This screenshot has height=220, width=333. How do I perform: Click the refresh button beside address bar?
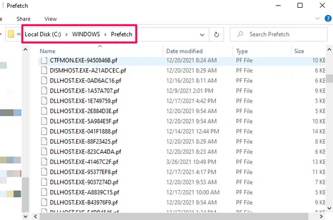coord(216,34)
